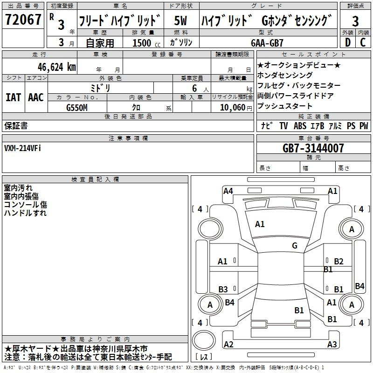Screen dimensions: 373x373
Task: Select the recycle deposit amount 10,060
Action: [x=232, y=107]
